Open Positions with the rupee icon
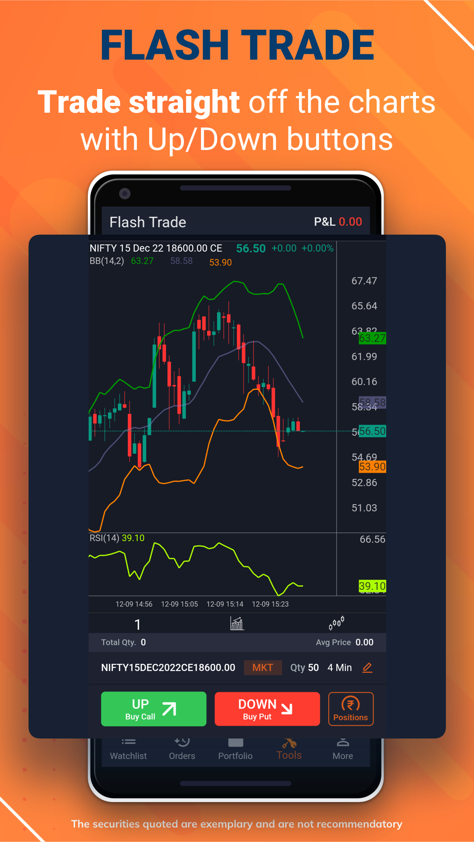This screenshot has height=842, width=474. coord(351,709)
